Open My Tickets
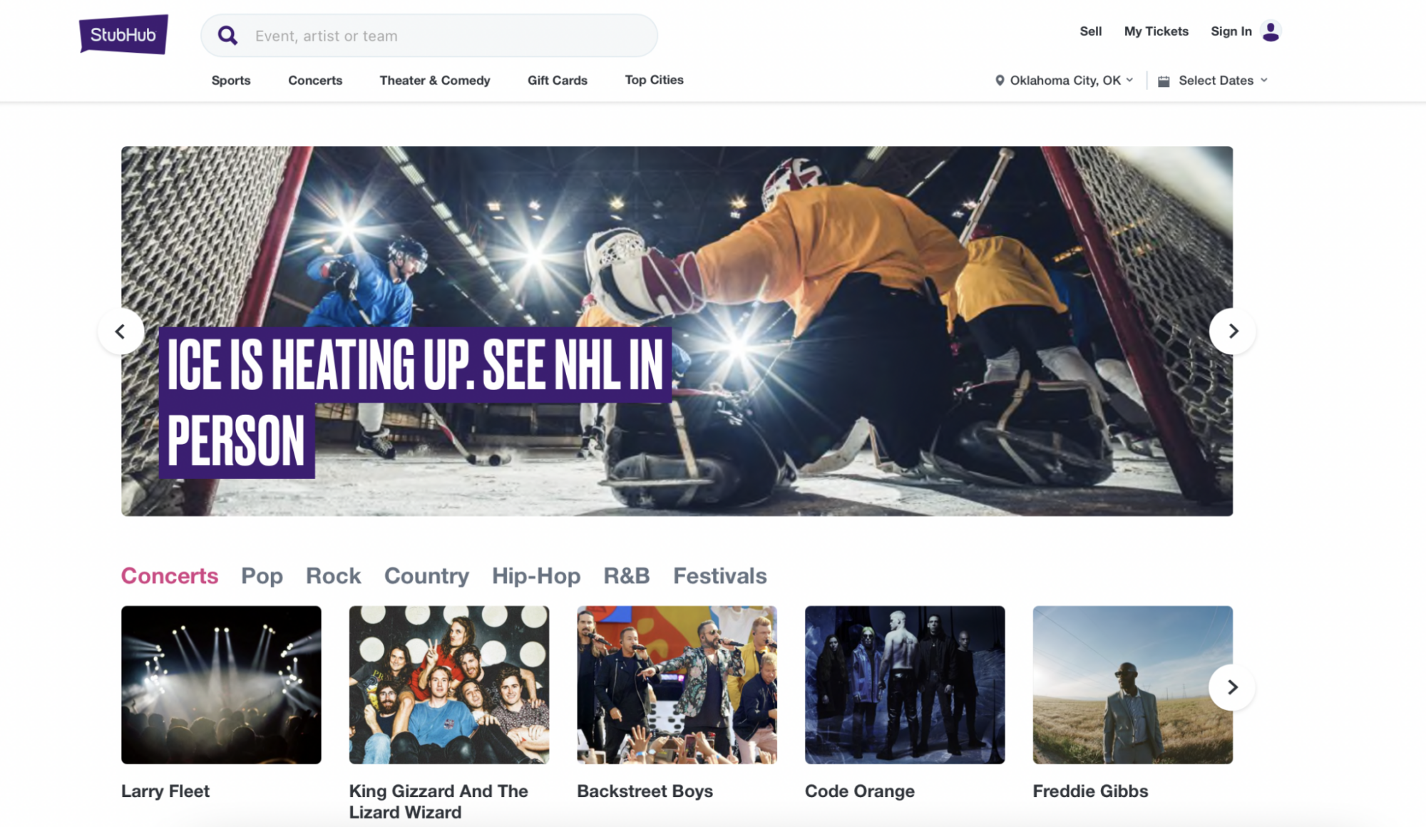Viewport: 1426px width, 827px height. 1156,31
